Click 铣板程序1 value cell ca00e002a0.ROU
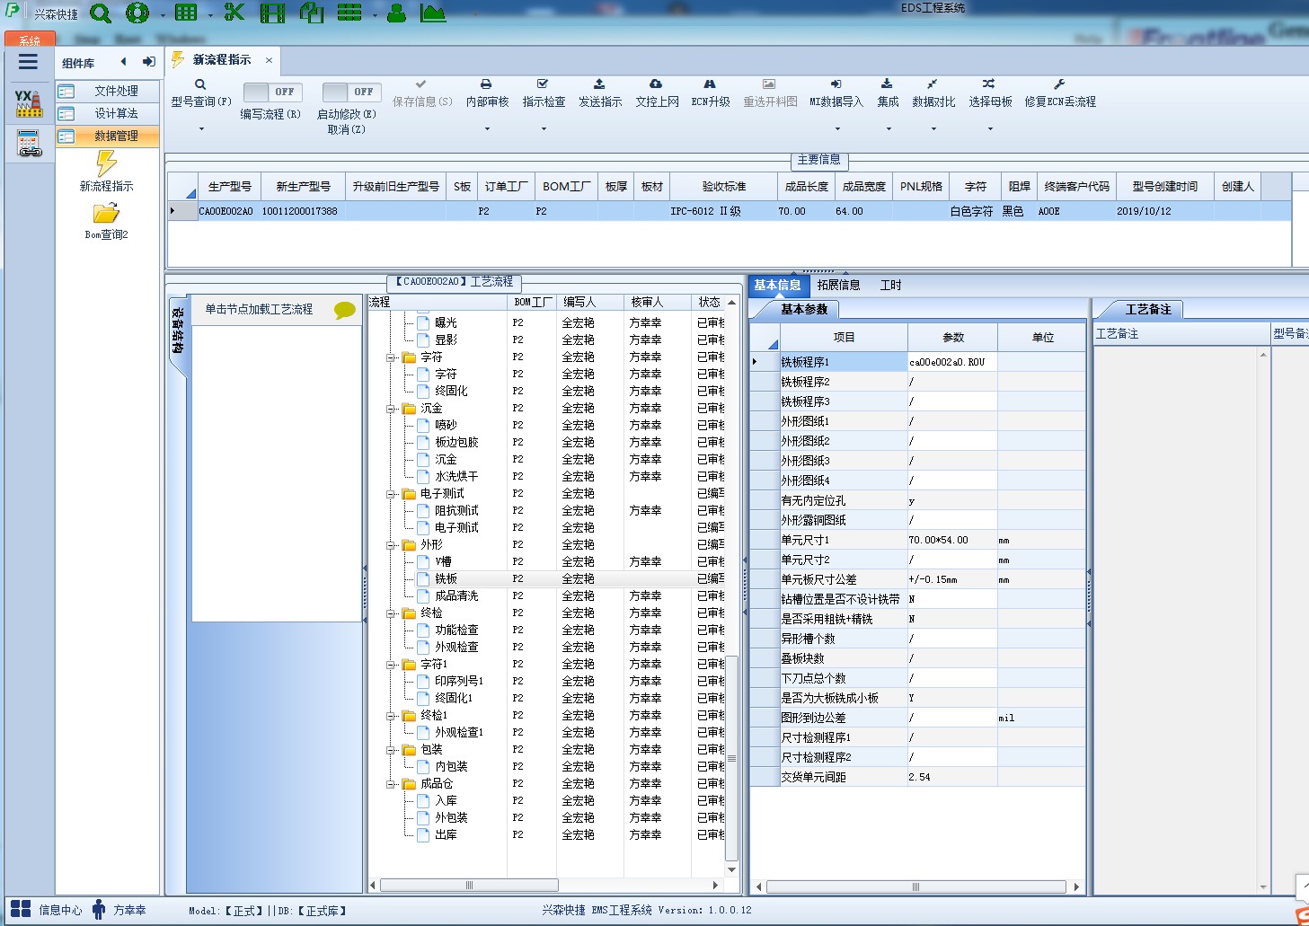This screenshot has width=1309, height=926. tap(951, 362)
